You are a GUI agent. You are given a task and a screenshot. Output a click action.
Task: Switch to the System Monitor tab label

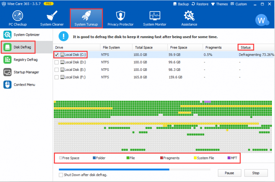tap(155, 24)
